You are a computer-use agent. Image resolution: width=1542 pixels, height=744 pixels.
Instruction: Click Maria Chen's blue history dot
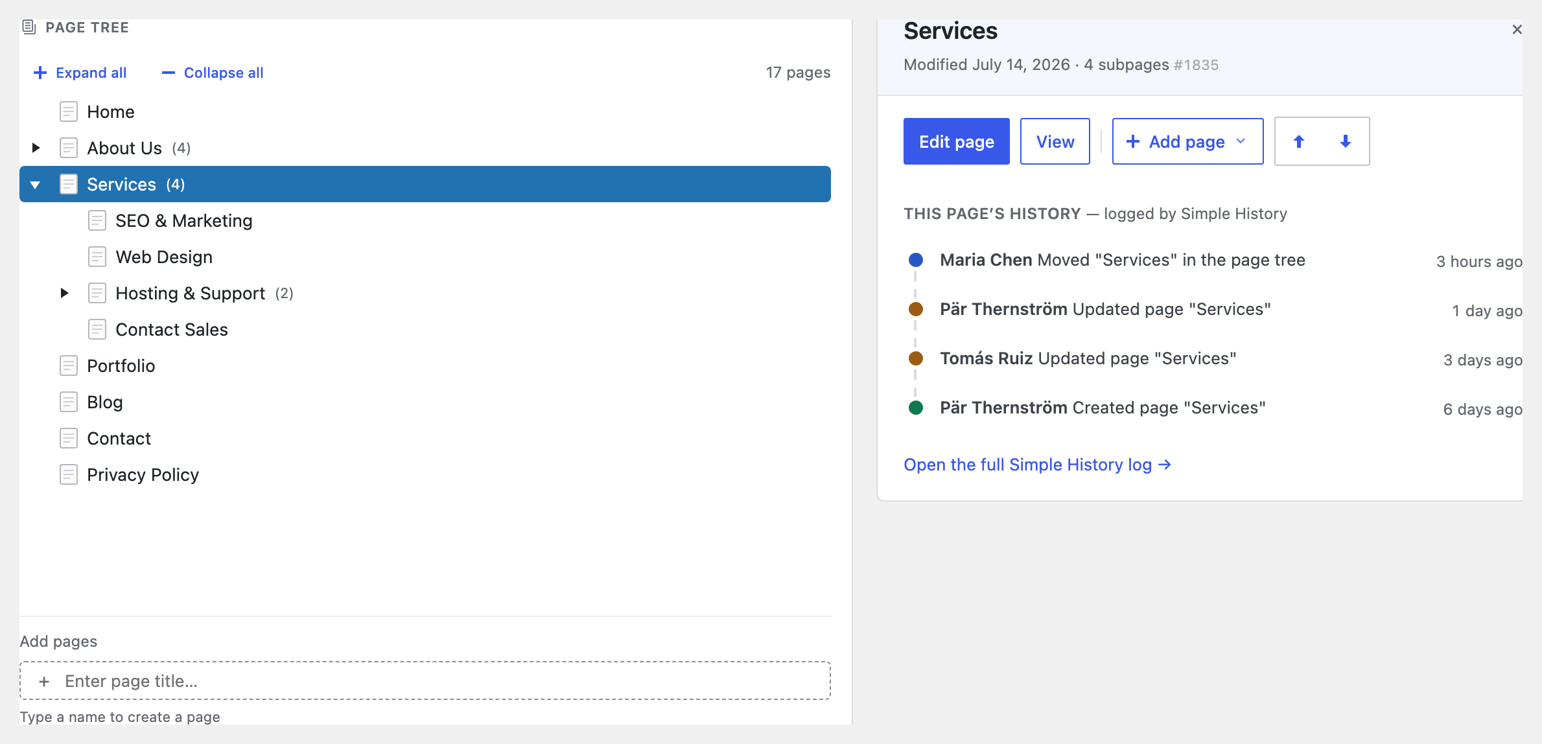[x=916, y=260]
